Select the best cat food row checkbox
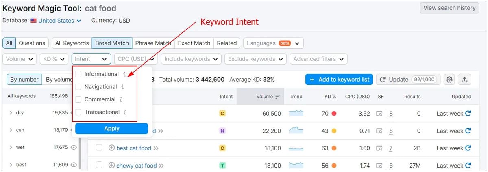 pos(99,148)
